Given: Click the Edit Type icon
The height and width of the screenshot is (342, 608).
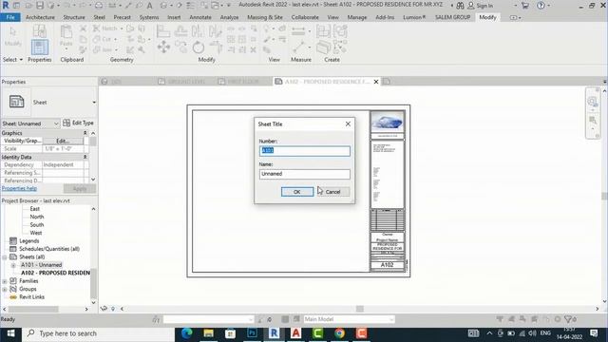Looking at the screenshot, I should 66,123.
